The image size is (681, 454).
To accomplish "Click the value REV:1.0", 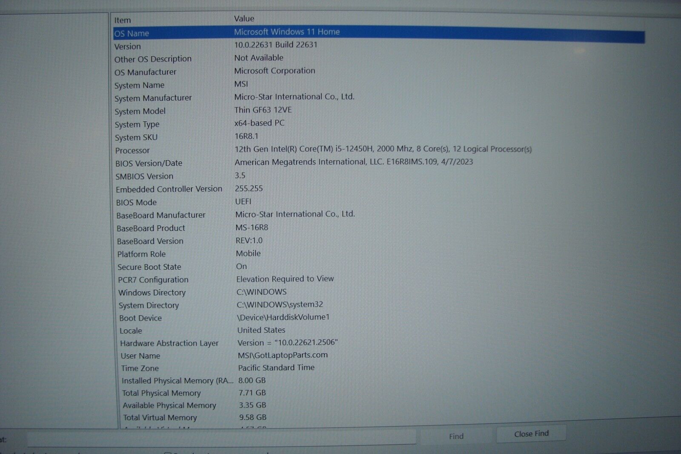I will point(249,241).
